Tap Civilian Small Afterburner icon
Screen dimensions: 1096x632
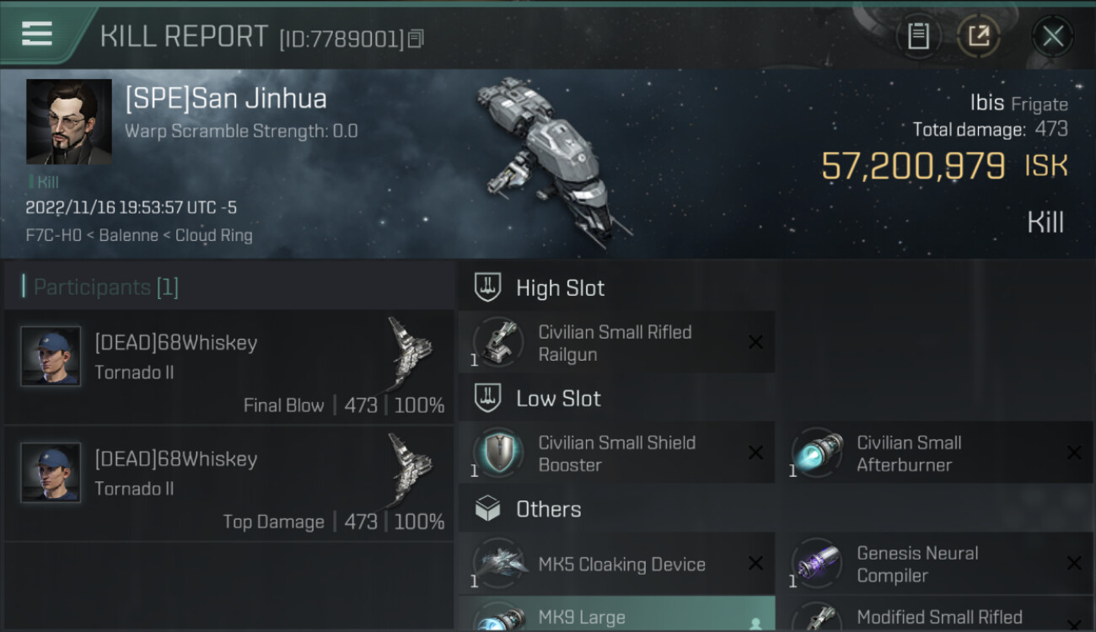(816, 453)
